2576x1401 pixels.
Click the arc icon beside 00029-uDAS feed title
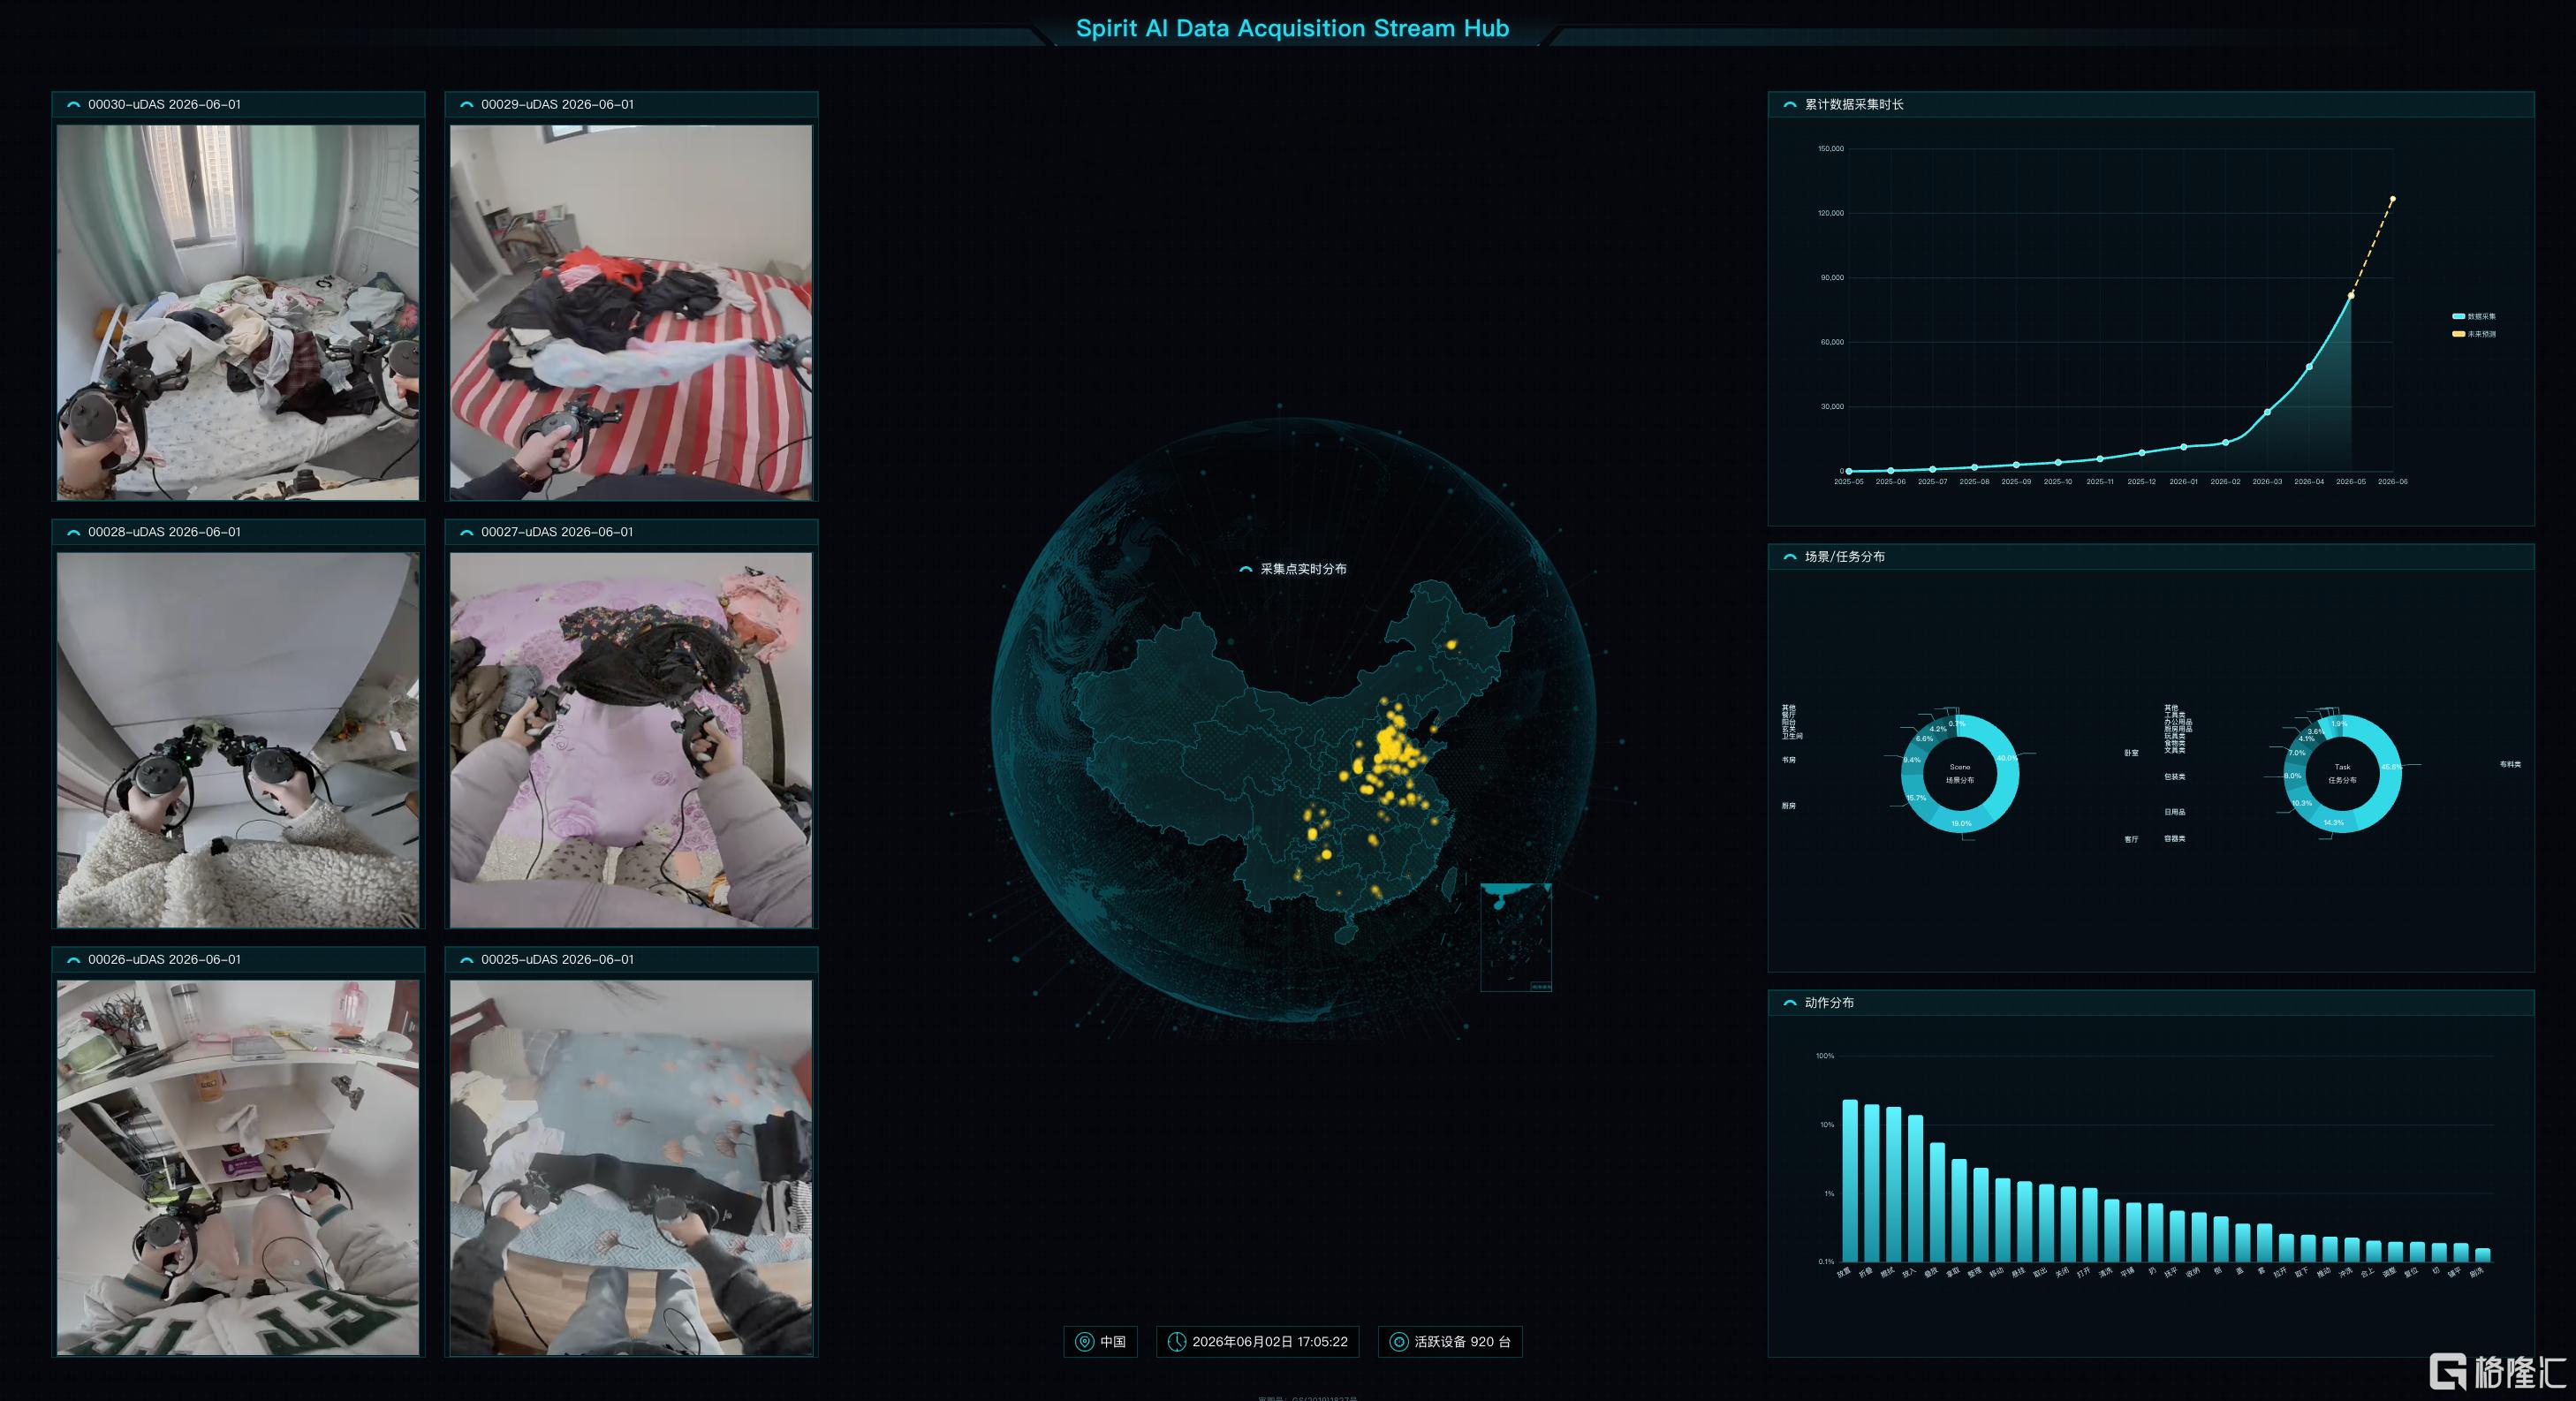coord(466,104)
